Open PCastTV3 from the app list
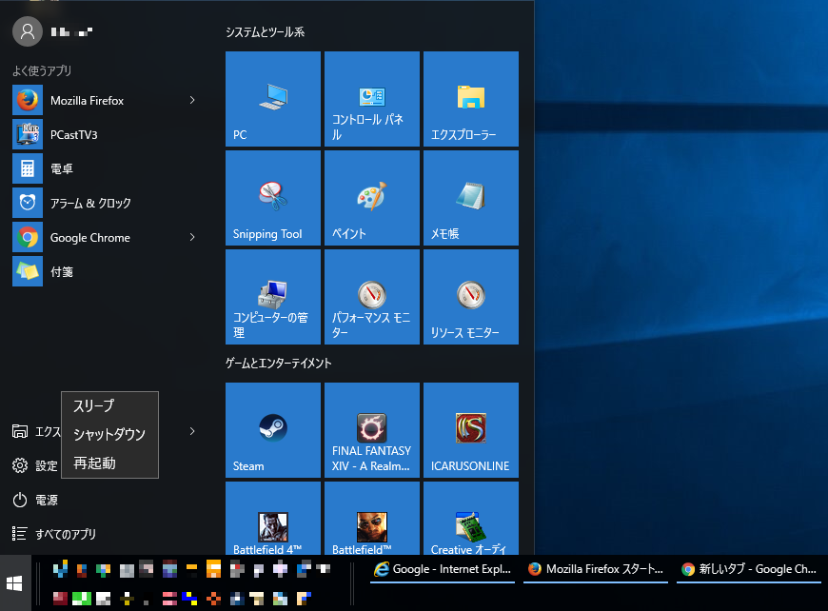This screenshot has width=828, height=611. pos(106,134)
